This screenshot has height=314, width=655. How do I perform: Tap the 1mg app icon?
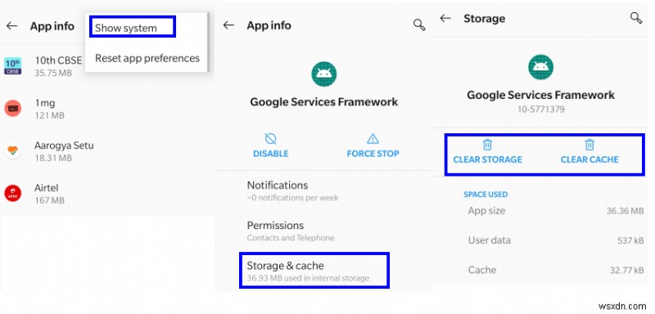pyautogui.click(x=13, y=109)
